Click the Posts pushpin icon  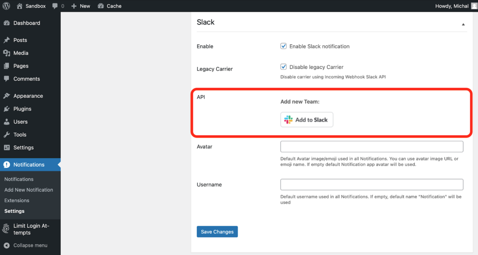[x=7, y=40]
